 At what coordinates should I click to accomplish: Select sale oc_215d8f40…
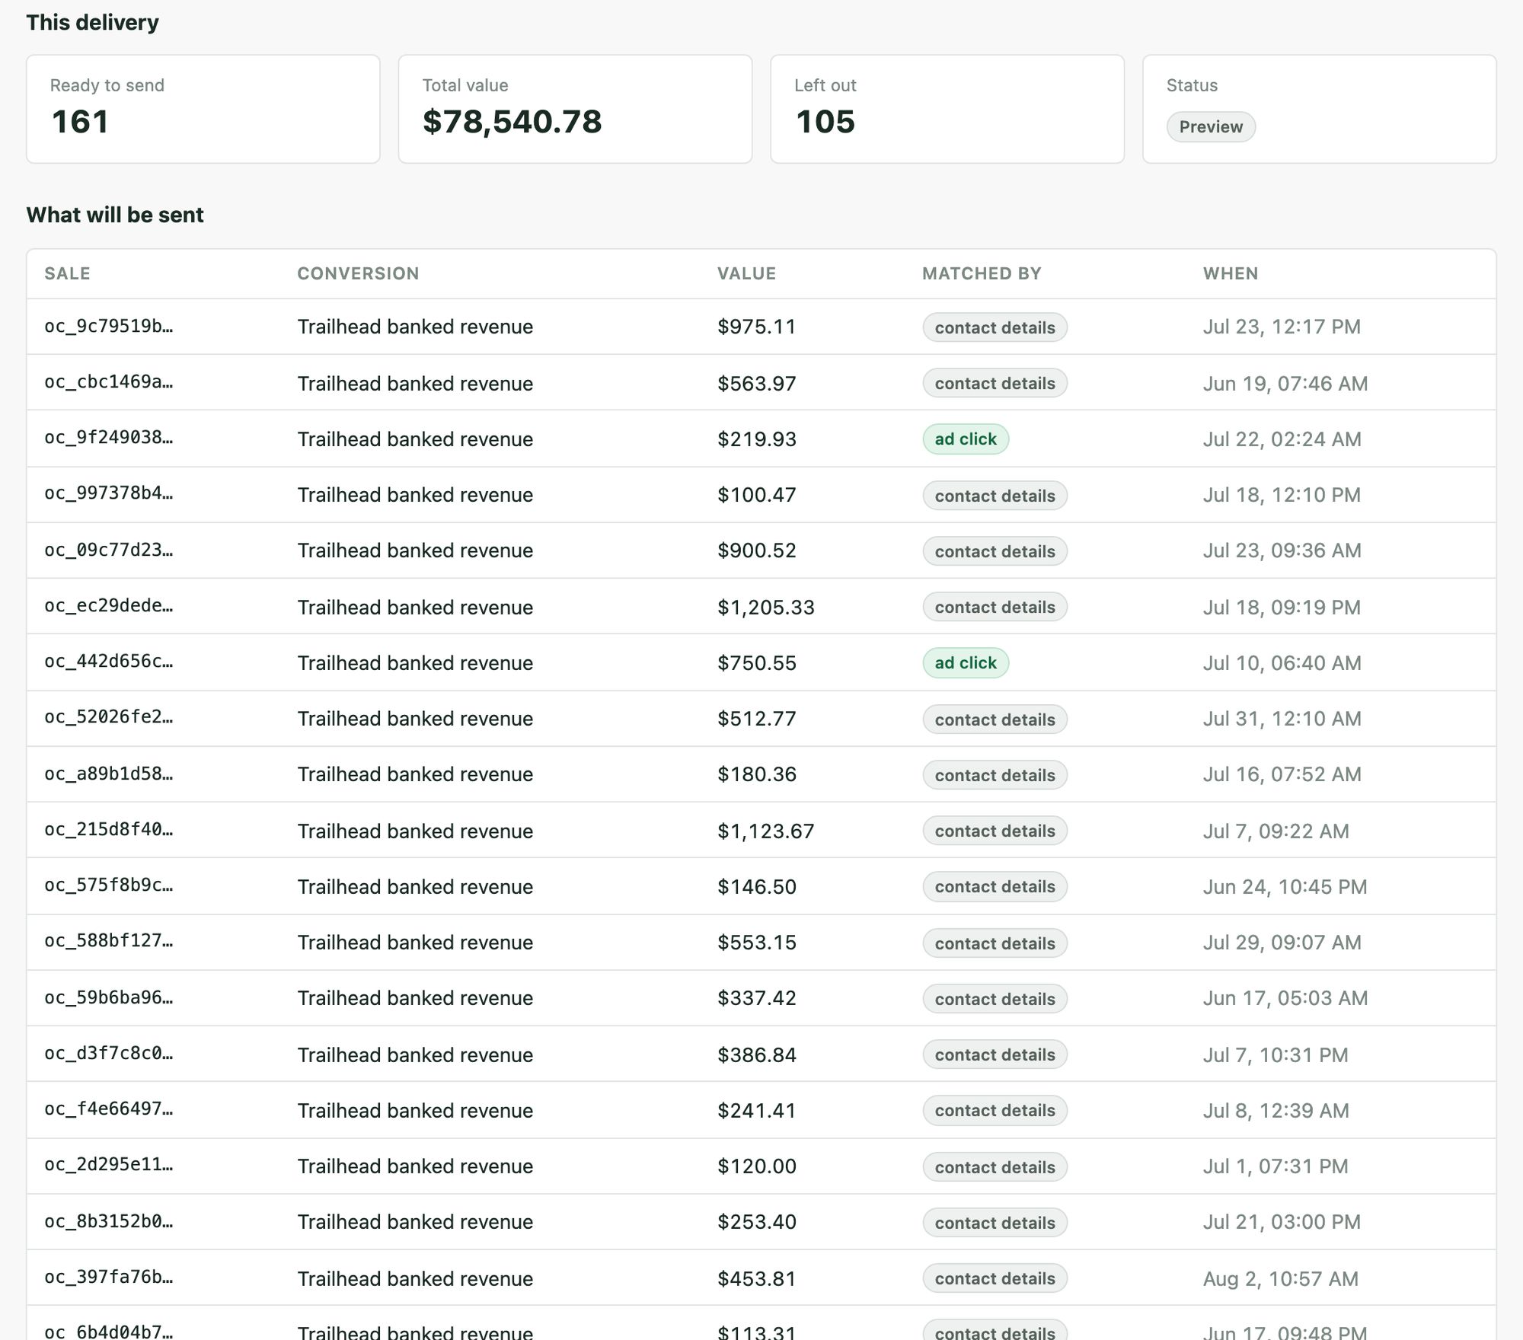point(109,830)
